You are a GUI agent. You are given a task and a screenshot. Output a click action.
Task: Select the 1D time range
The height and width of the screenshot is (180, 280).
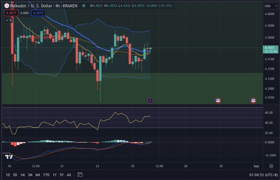click(x=8, y=175)
